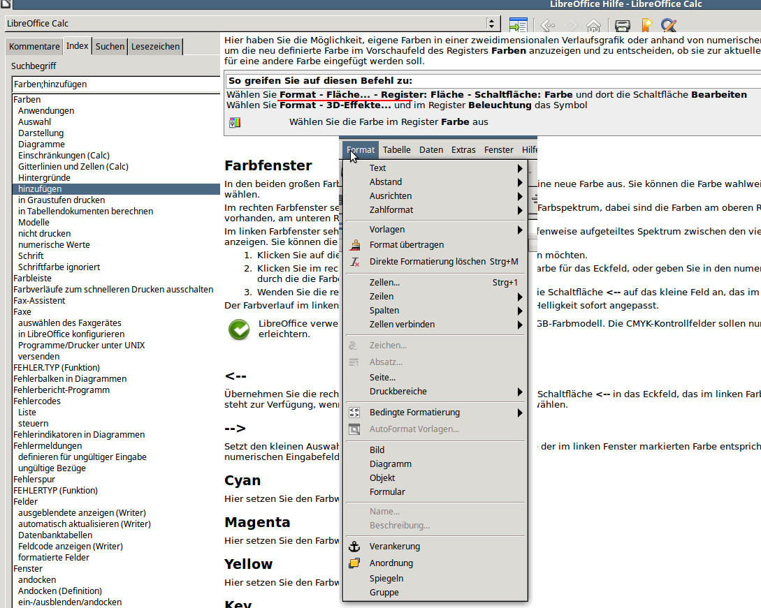Screen dimensions: 761x608
Task: Click the printer icon in help toolbar
Action: click(622, 24)
